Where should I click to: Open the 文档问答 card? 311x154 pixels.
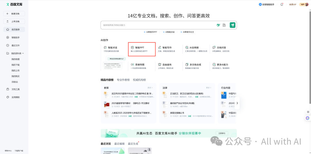point(223,49)
